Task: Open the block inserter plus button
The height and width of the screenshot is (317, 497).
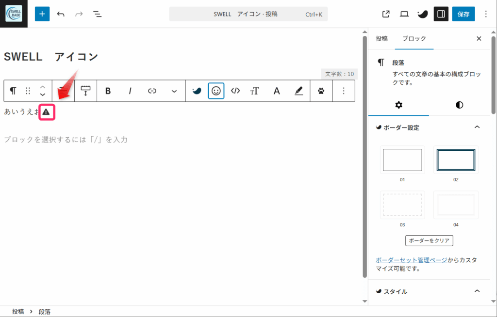Action: pyautogui.click(x=42, y=14)
